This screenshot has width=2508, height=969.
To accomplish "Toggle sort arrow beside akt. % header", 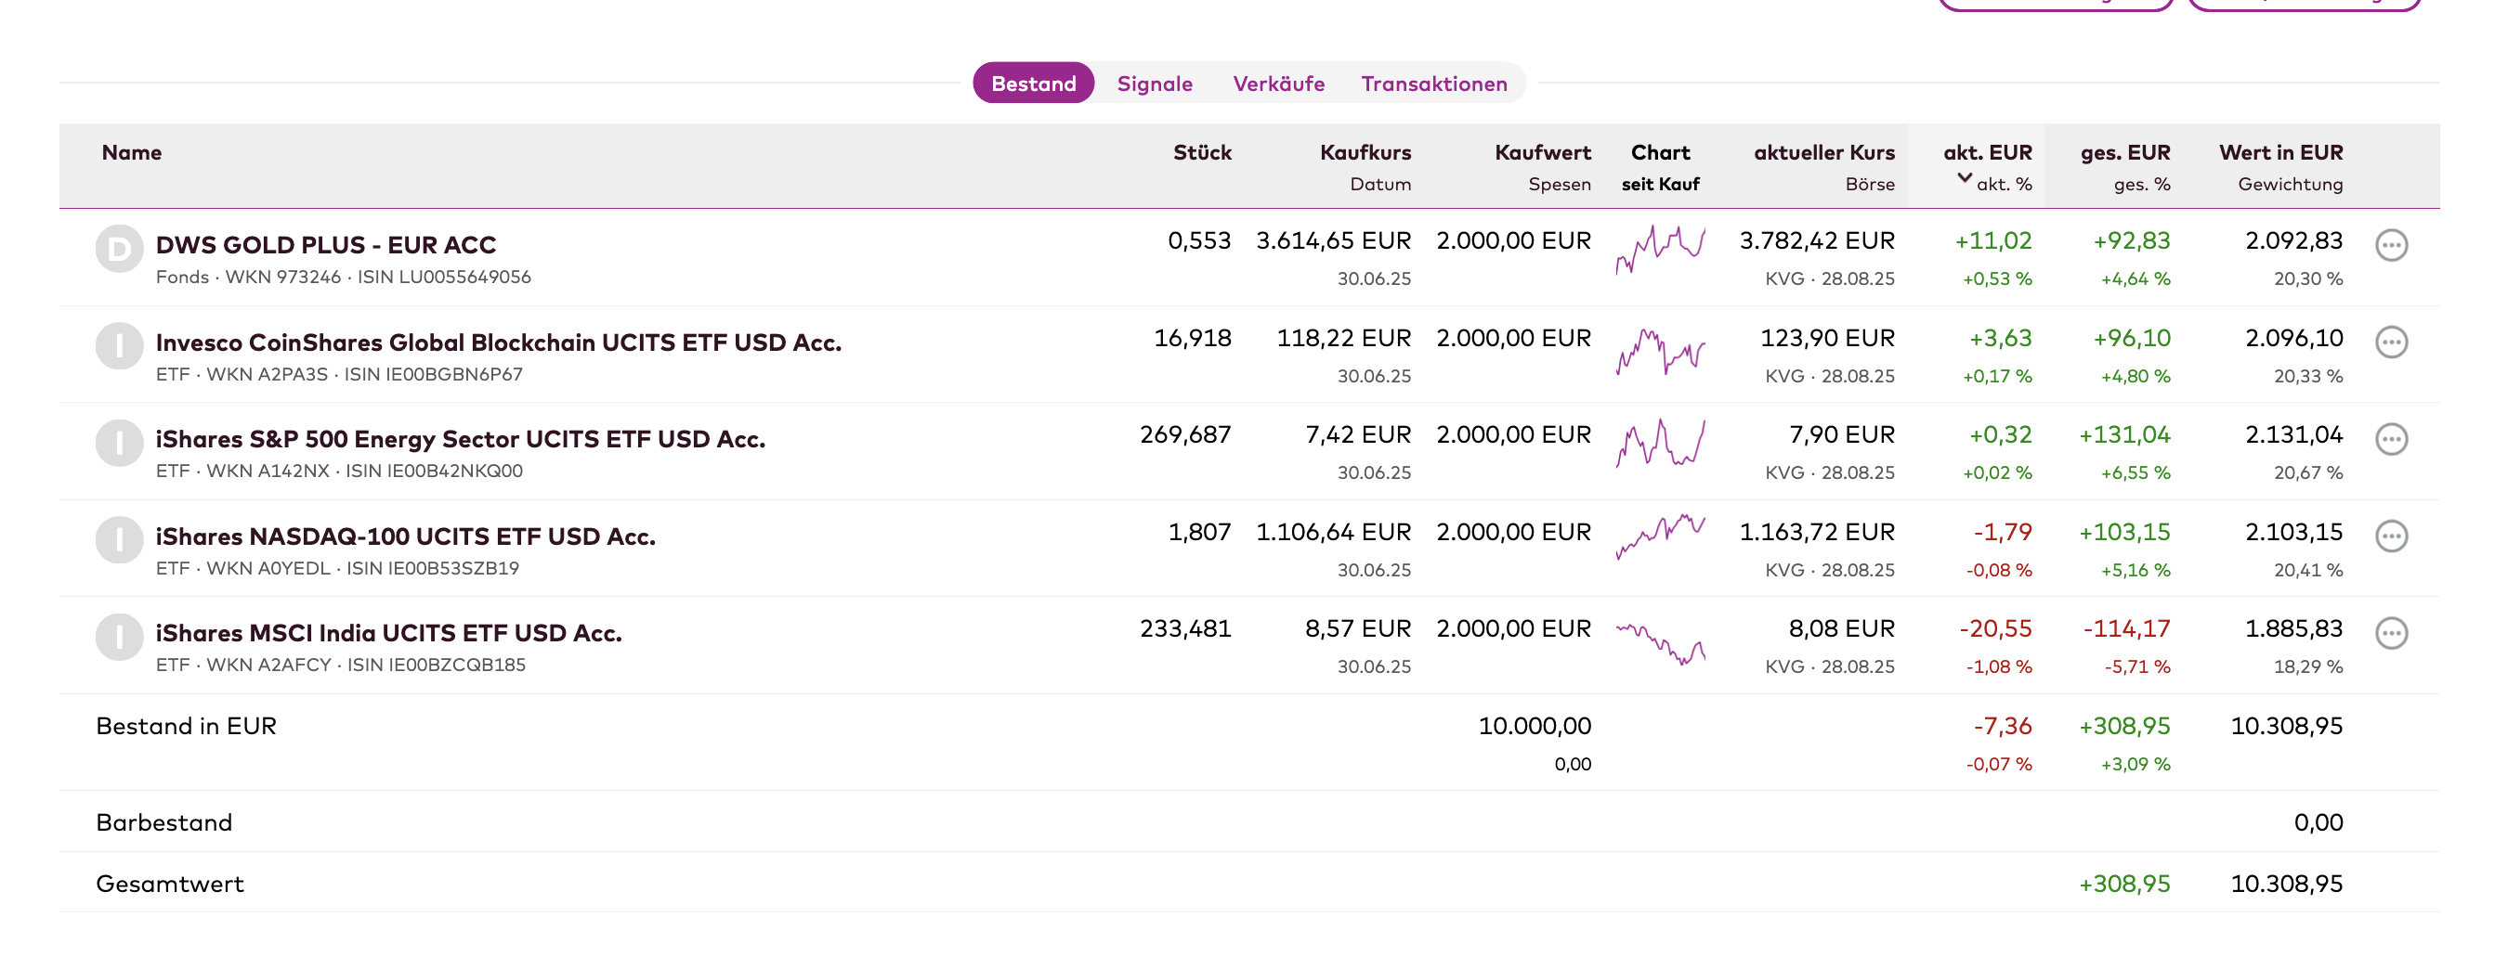I will pos(1964,178).
